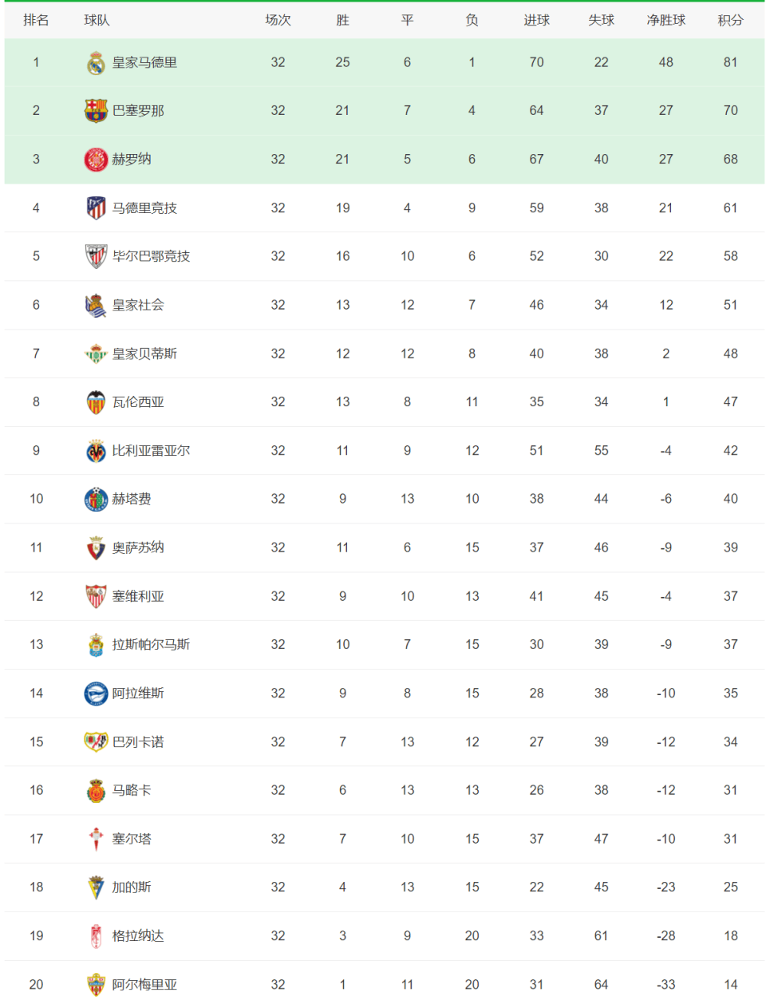Click the Valencia club crest
The height and width of the screenshot is (1000, 766).
pyautogui.click(x=96, y=402)
